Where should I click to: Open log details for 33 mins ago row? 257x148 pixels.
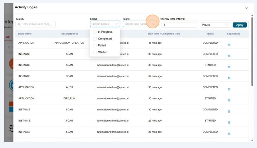229,67
